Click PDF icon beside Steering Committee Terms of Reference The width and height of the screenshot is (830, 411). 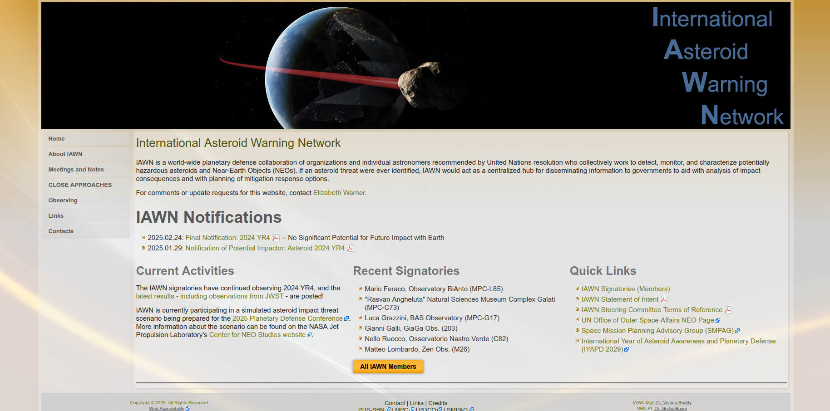coord(728,310)
